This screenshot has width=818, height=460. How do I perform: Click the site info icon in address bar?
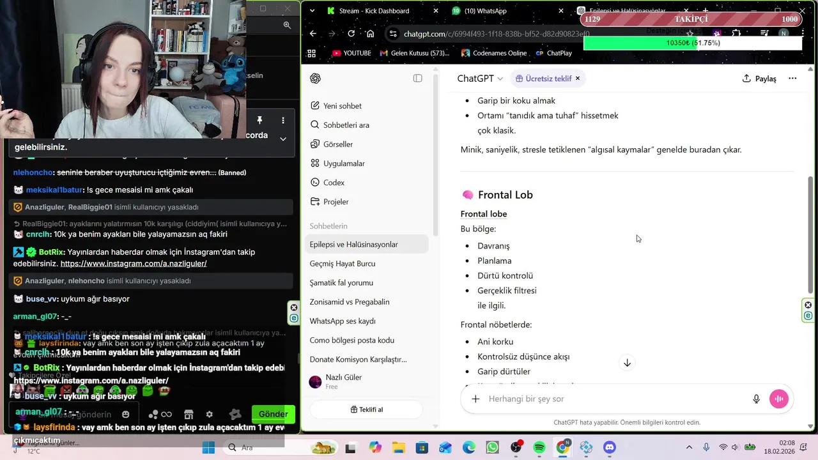(394, 34)
